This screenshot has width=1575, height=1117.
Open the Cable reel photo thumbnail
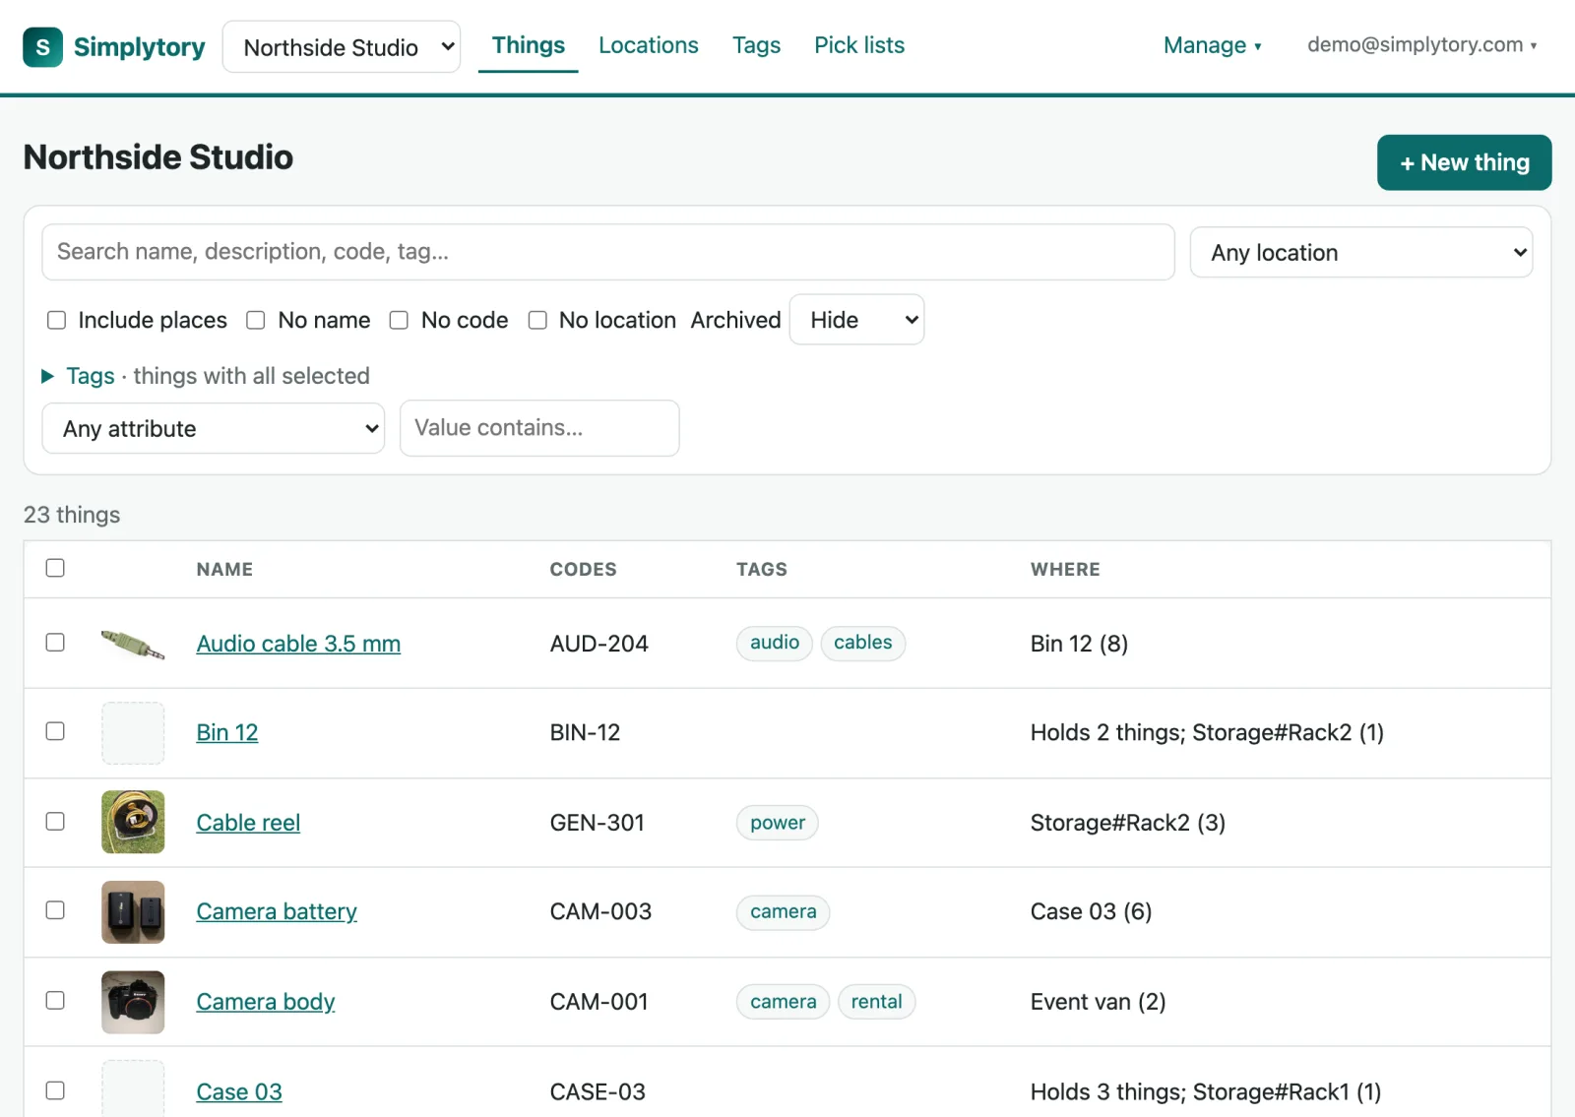133,822
